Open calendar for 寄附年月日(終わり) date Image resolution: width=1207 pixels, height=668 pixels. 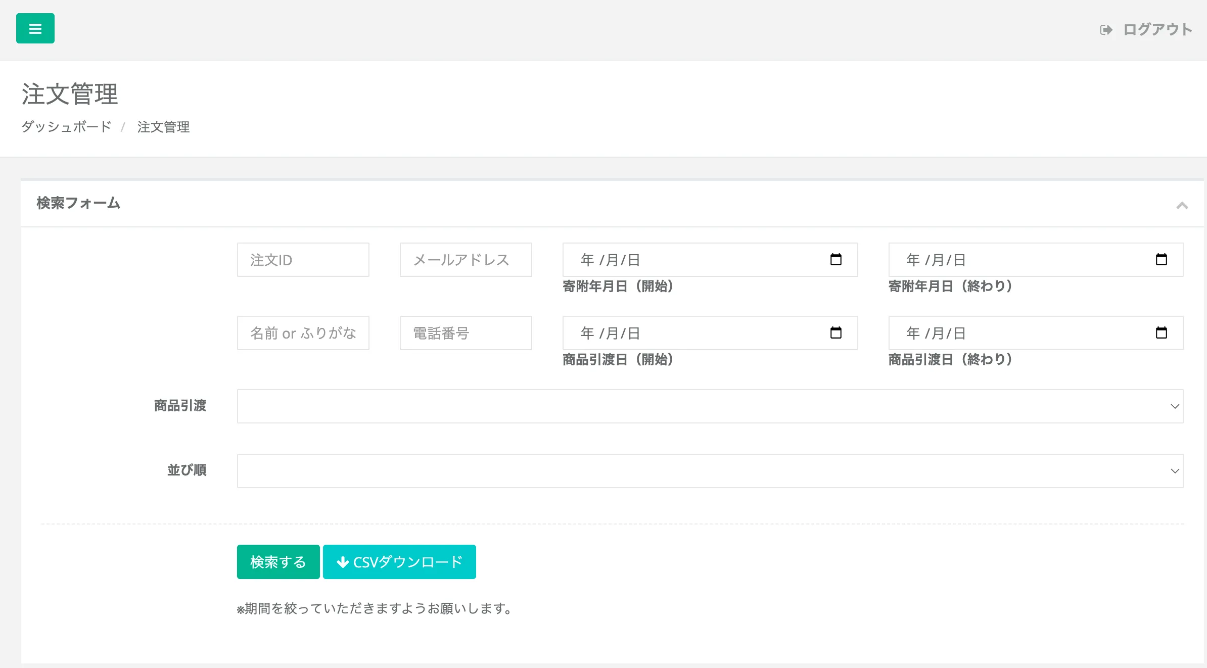[x=1161, y=260]
